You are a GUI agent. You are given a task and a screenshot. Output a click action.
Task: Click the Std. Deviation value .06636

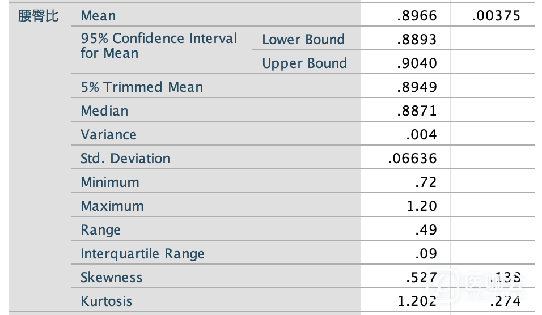point(412,159)
